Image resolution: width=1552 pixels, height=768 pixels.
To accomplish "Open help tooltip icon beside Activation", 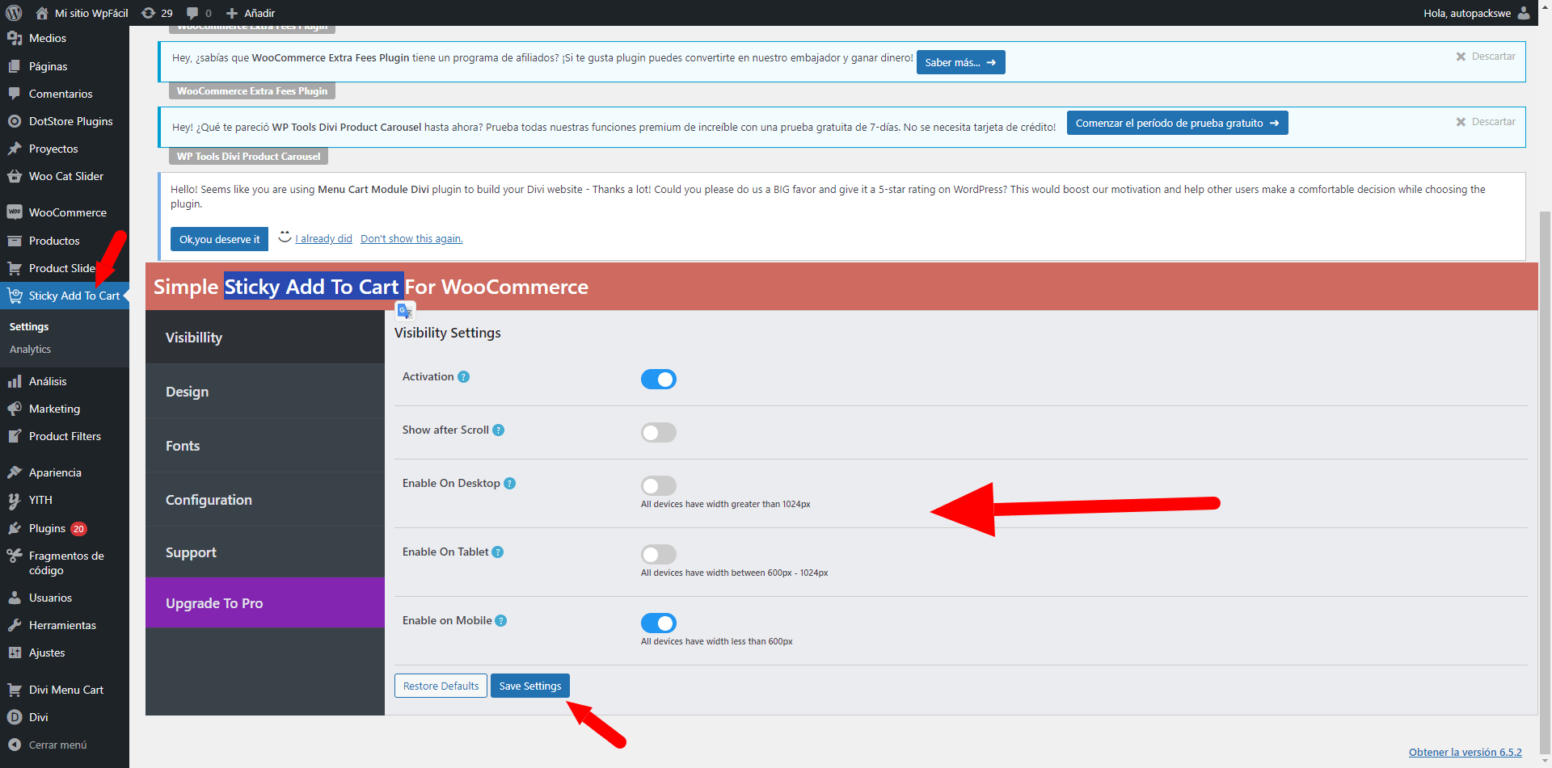I will coord(463,377).
